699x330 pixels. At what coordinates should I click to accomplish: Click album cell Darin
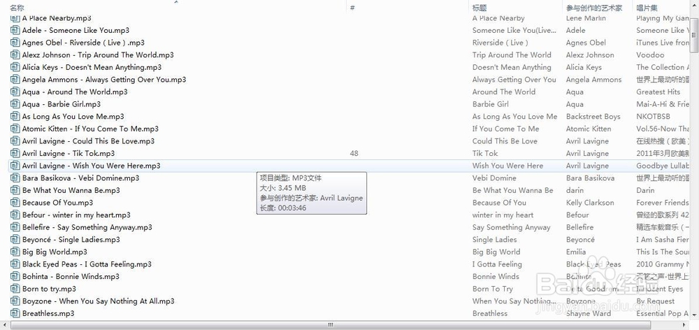645,190
